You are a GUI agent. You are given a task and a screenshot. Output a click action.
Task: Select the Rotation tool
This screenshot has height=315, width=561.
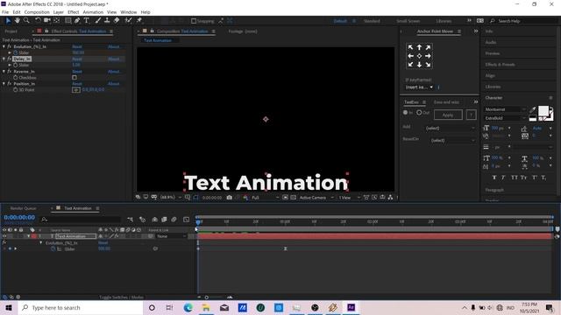coord(38,21)
